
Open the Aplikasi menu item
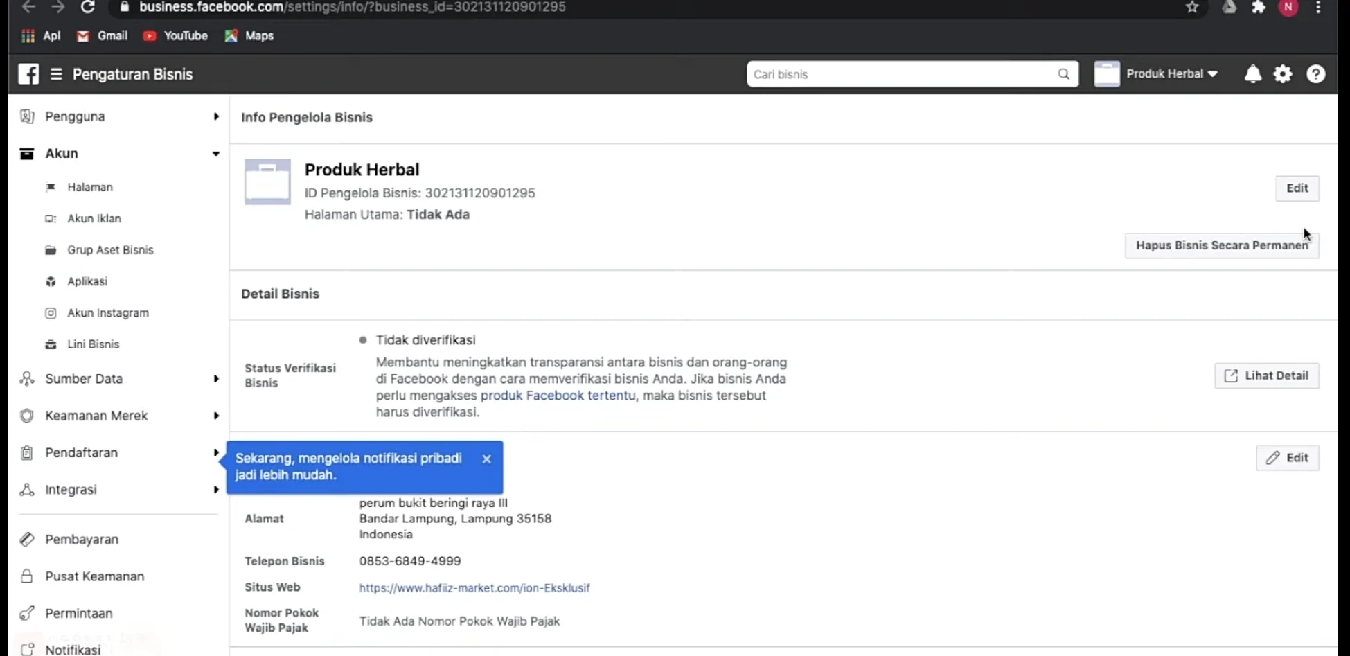point(87,281)
